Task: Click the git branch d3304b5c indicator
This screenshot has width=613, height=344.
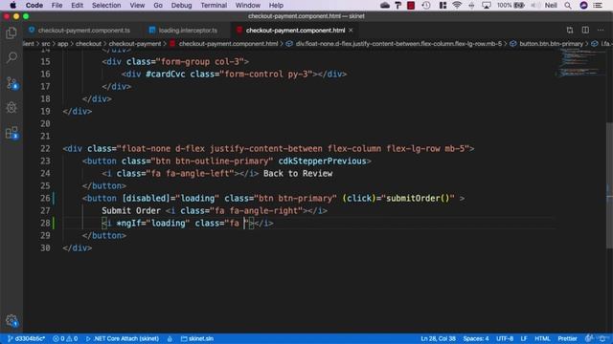Action: (26, 338)
